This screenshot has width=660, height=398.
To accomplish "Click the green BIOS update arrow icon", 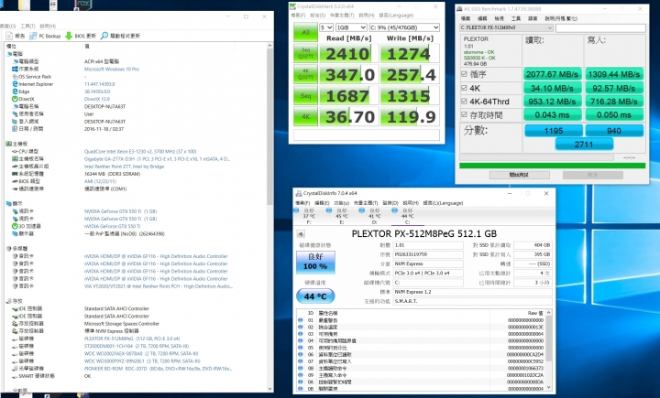I will pos(69,36).
